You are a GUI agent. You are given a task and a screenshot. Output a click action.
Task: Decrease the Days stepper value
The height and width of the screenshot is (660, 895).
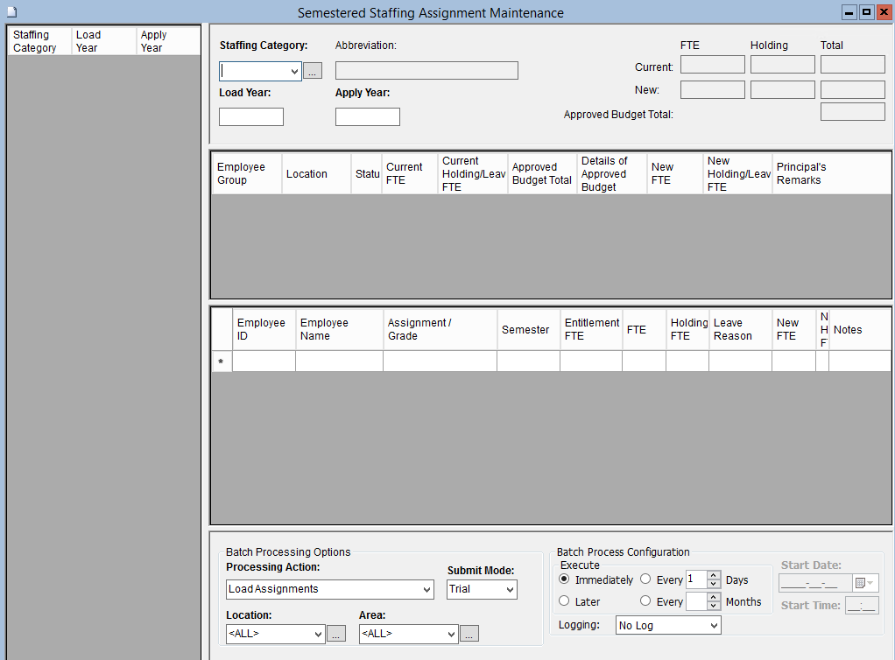714,584
